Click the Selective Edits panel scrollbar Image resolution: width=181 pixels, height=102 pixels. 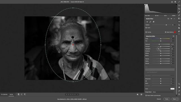coord(176,65)
